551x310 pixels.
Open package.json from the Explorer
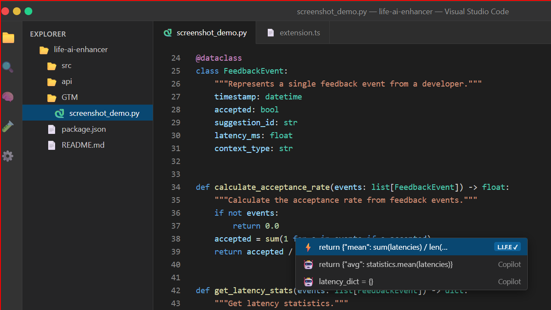click(x=87, y=129)
